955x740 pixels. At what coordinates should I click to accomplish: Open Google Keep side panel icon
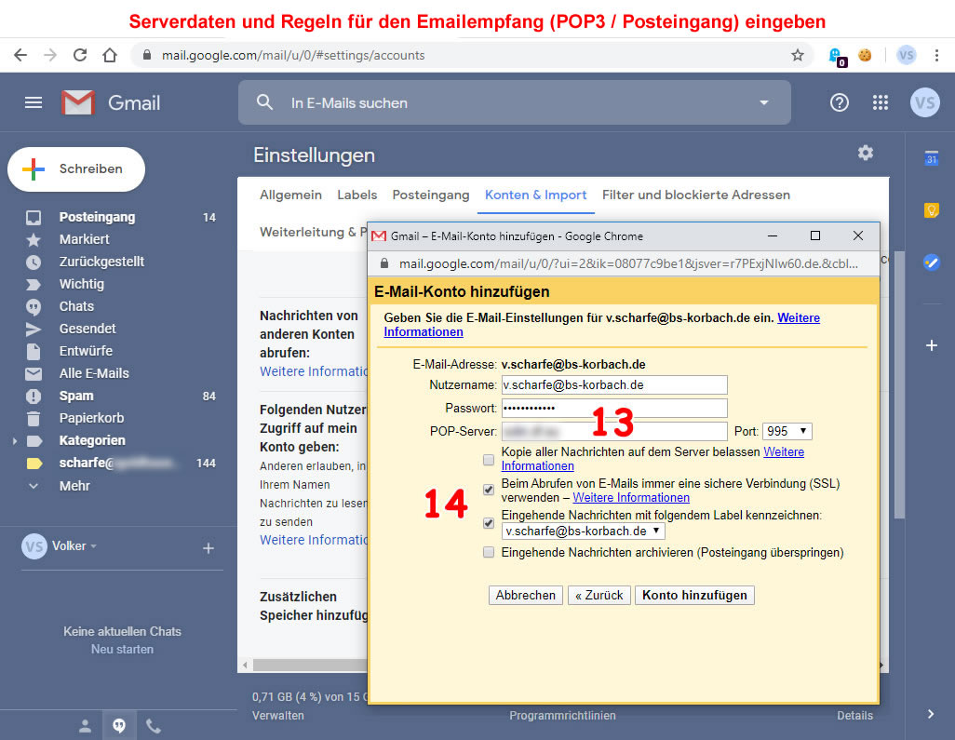931,210
